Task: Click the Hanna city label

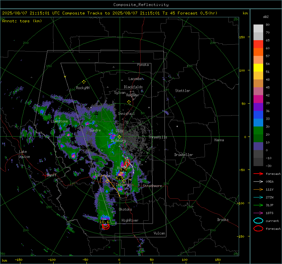Action: (219, 140)
